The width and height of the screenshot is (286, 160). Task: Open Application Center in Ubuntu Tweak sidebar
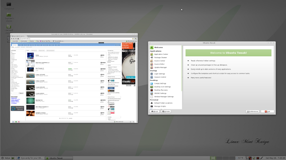(x=161, y=54)
